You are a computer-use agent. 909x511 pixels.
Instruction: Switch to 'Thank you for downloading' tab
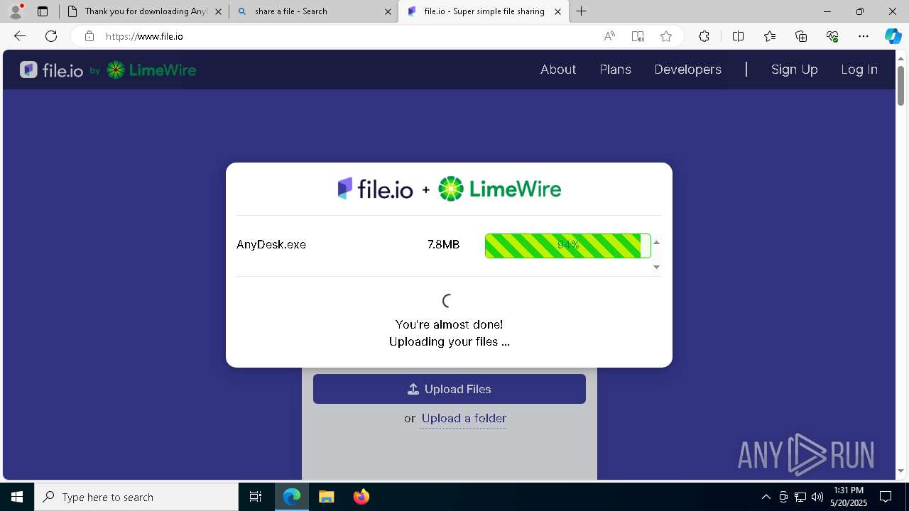coord(144,11)
